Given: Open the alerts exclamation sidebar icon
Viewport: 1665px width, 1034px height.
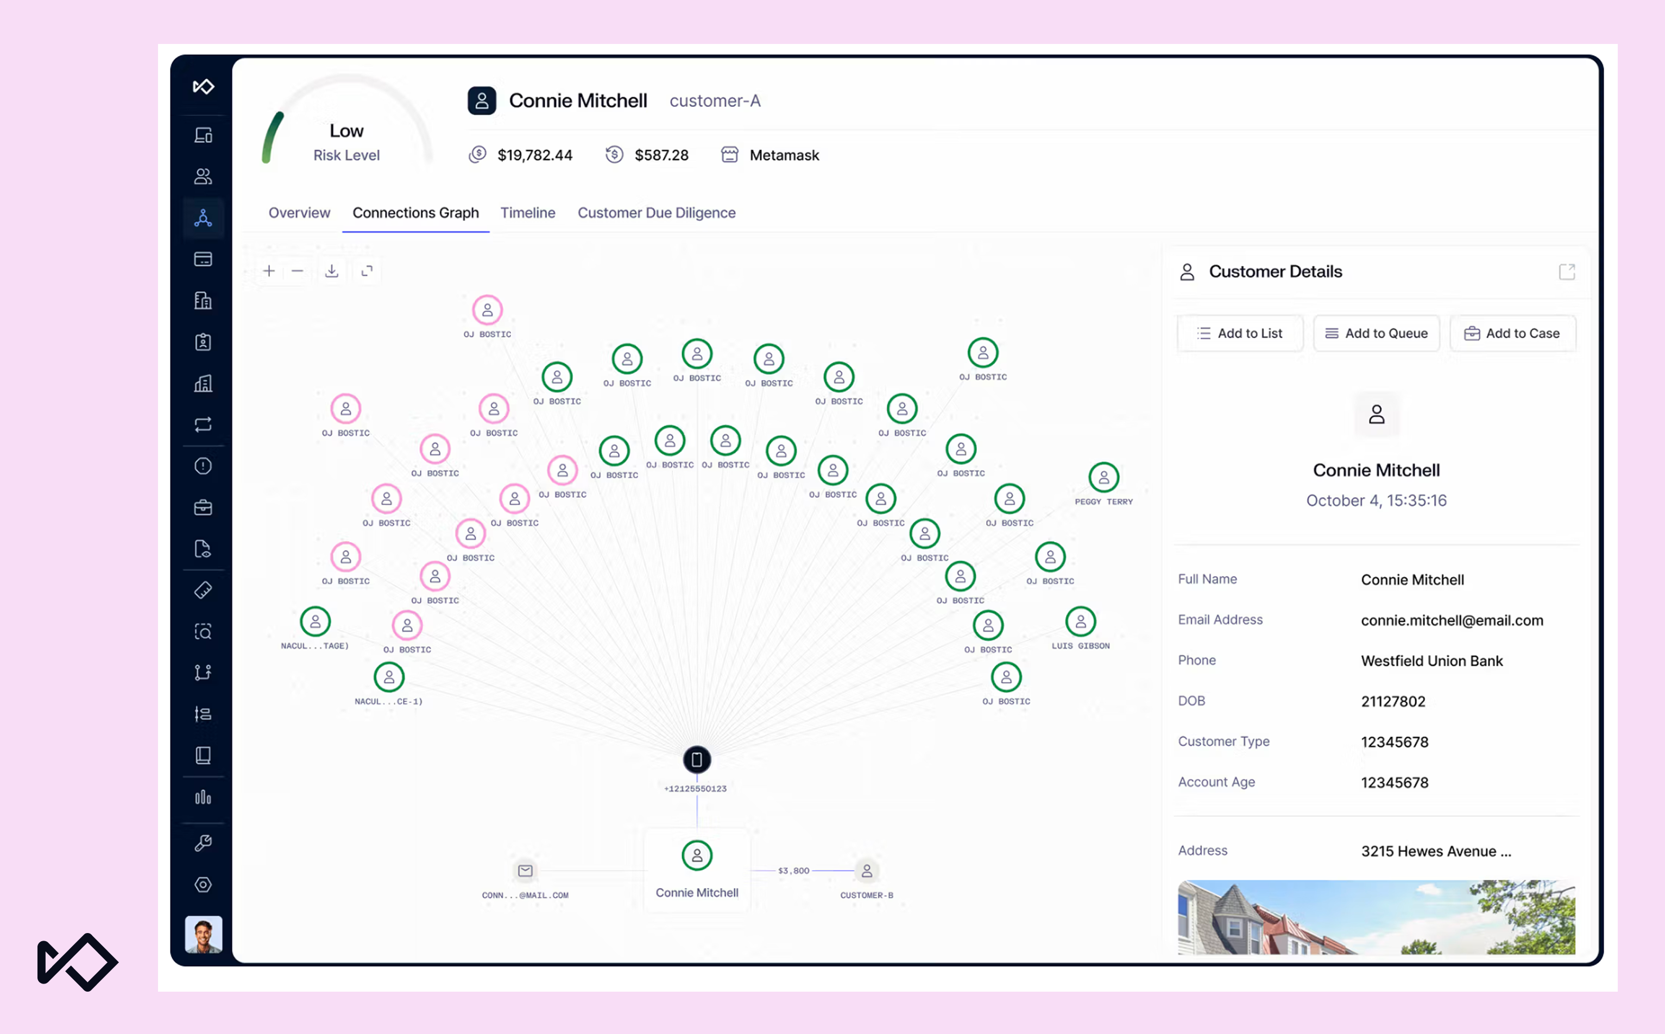Looking at the screenshot, I should pyautogui.click(x=203, y=466).
